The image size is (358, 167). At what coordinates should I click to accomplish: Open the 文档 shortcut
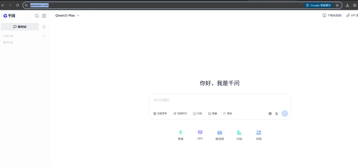click(239, 135)
